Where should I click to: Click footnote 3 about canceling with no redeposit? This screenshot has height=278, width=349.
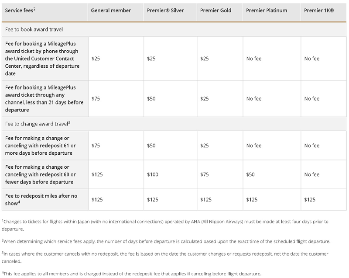[x=166, y=257]
